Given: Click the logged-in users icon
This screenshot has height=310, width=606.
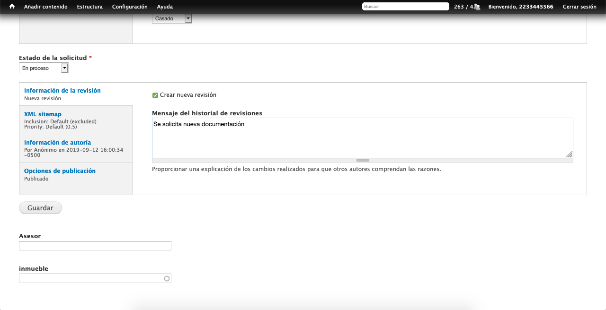Looking at the screenshot, I should 477,7.
